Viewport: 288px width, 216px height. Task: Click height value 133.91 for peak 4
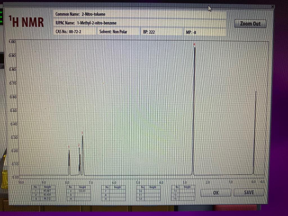[82, 191]
